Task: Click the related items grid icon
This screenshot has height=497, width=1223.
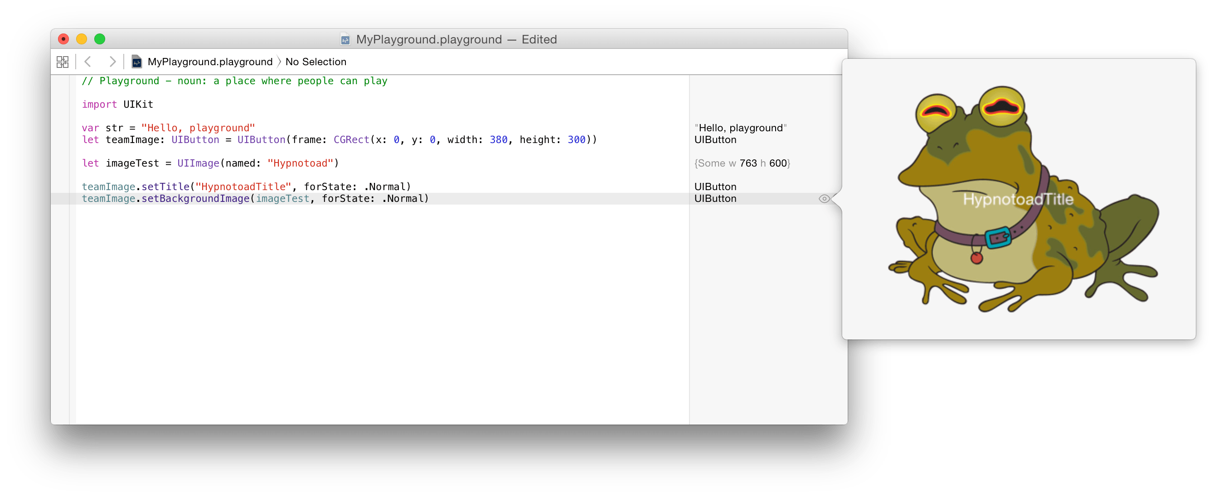Action: pos(63,62)
